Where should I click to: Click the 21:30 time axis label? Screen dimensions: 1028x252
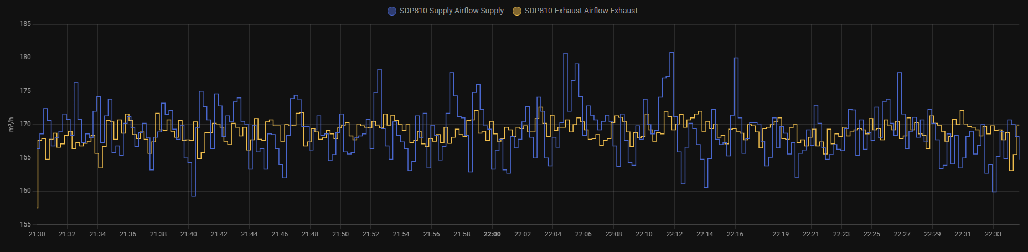[x=37, y=234]
